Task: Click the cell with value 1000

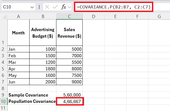Action: [x=43, y=49]
